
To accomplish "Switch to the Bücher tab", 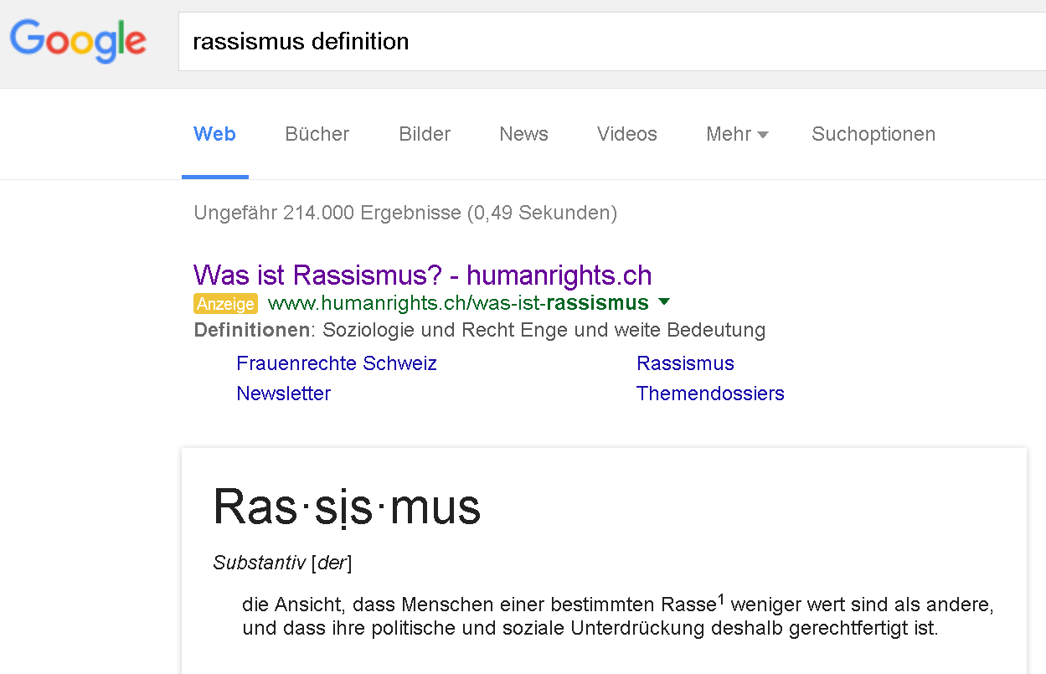I will 317,134.
